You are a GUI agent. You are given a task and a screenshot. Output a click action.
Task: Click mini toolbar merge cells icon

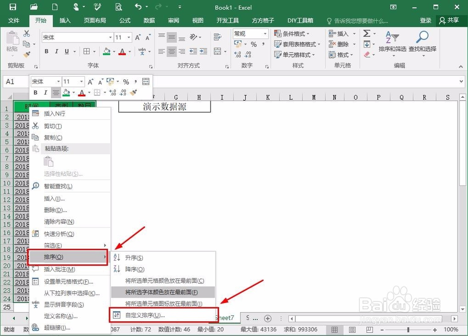pyautogui.click(x=146, y=81)
